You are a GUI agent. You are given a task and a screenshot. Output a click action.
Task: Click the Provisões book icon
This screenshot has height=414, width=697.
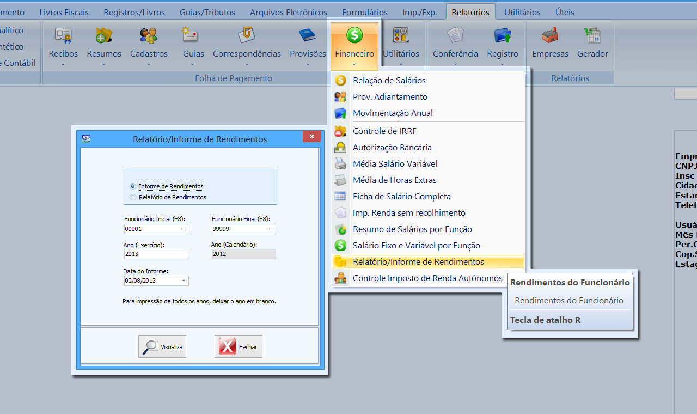point(308,37)
